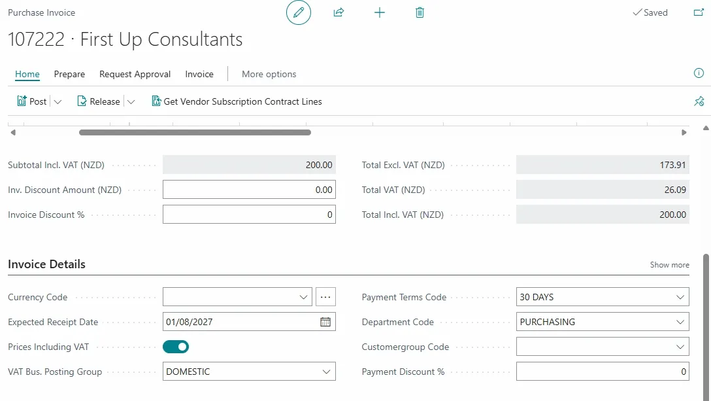Open VAT Bus. Posting Group dropdown
The image size is (711, 401).
pos(326,372)
